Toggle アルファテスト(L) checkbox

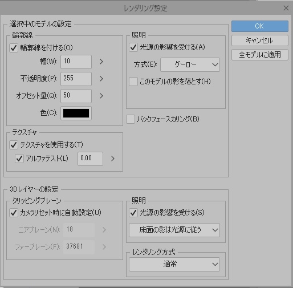click(x=19, y=159)
